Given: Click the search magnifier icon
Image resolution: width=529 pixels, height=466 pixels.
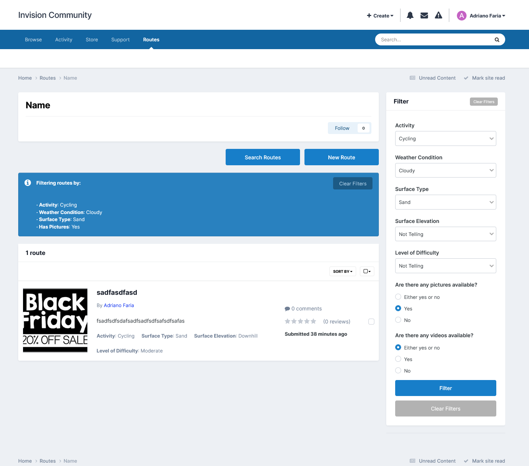Looking at the screenshot, I should click(x=497, y=40).
